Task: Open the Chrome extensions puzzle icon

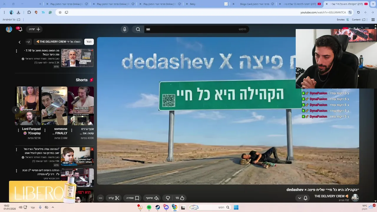Action: (x=29, y=12)
